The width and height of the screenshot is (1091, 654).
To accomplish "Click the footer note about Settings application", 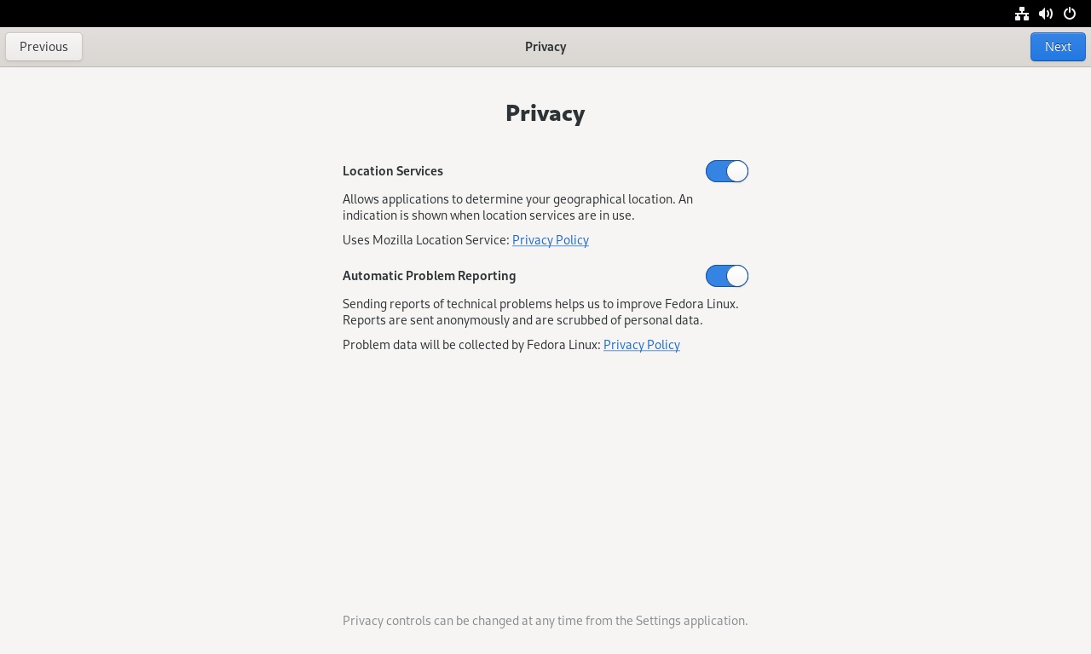I will pos(545,621).
